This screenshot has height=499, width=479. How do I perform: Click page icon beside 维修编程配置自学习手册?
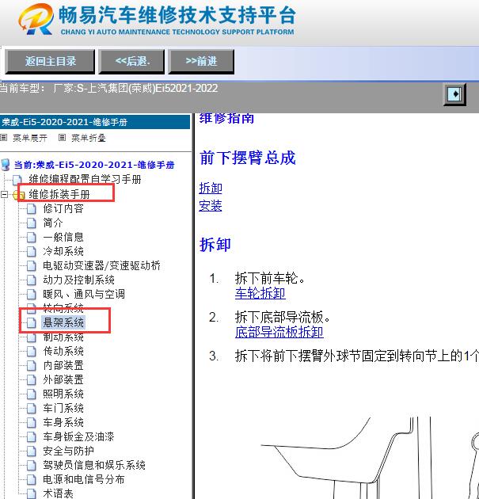click(x=17, y=180)
